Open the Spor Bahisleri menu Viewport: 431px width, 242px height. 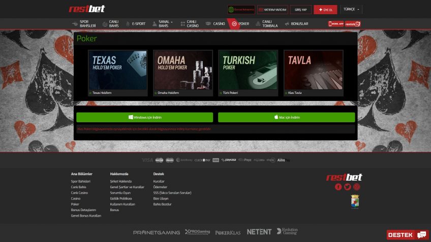[x=84, y=24]
